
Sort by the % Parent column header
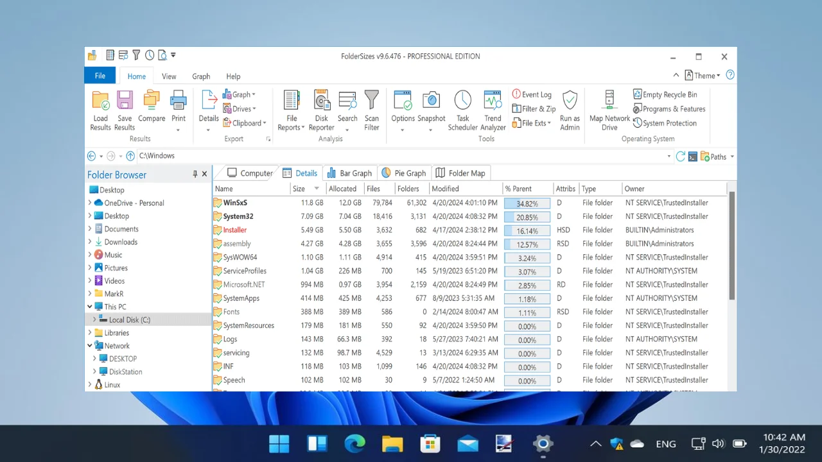pos(527,189)
